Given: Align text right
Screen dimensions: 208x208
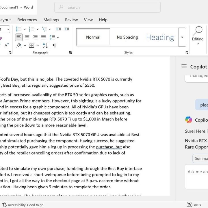Looking at the screenshot, I should [x=35, y=37].
